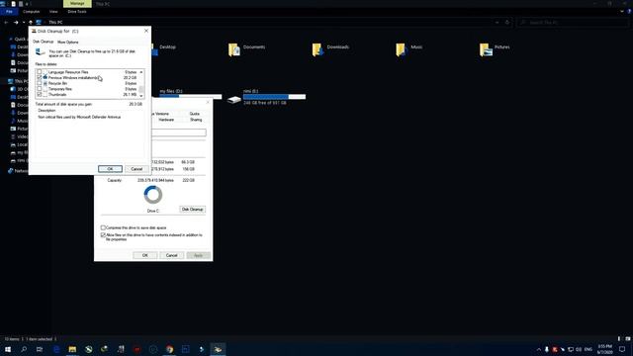Open the Downloads folder icon
The width and height of the screenshot is (633, 356).
(x=317, y=49)
